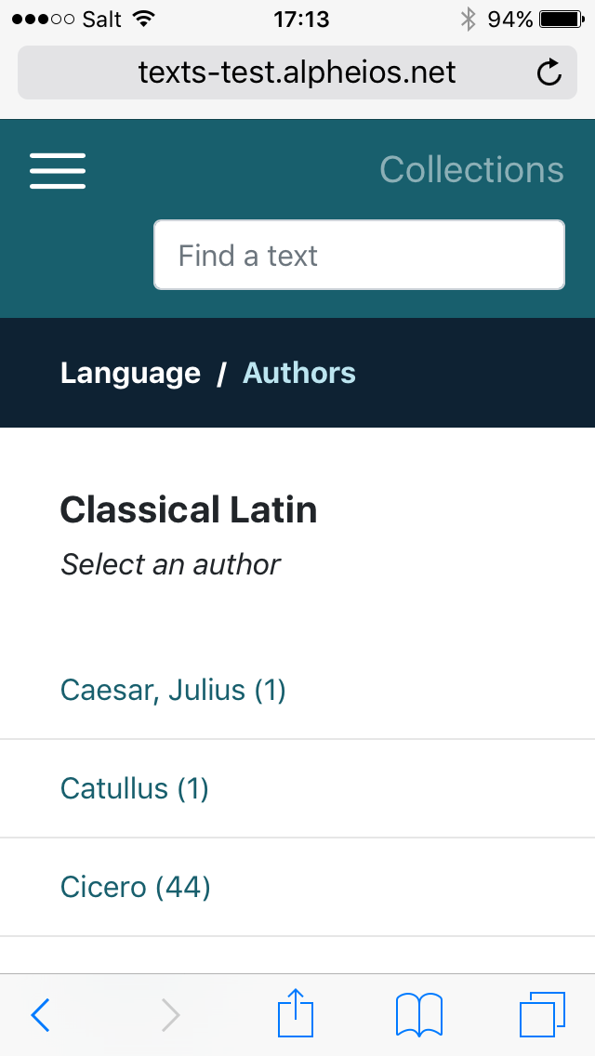Tap the Wi-Fi indicator icon
This screenshot has width=595, height=1056.
(x=143, y=19)
